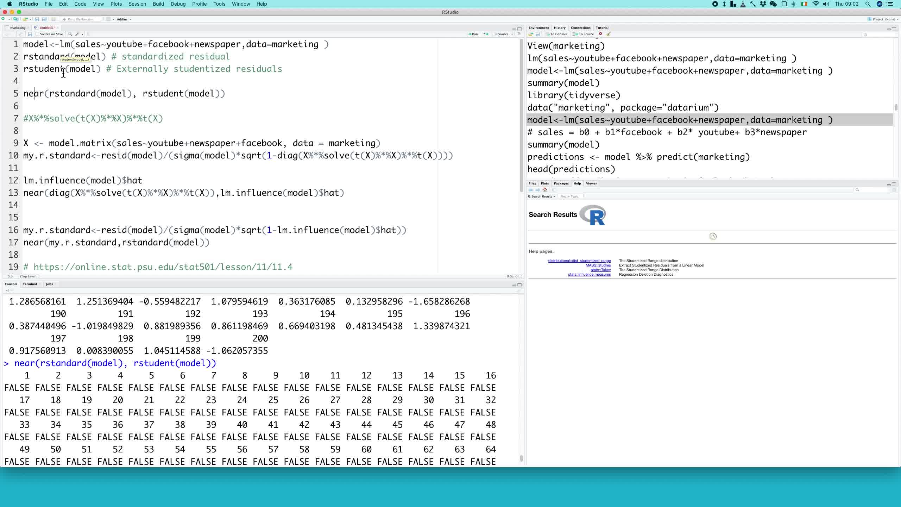Open the Addins dropdown menu
The image size is (901, 507).
tap(124, 19)
